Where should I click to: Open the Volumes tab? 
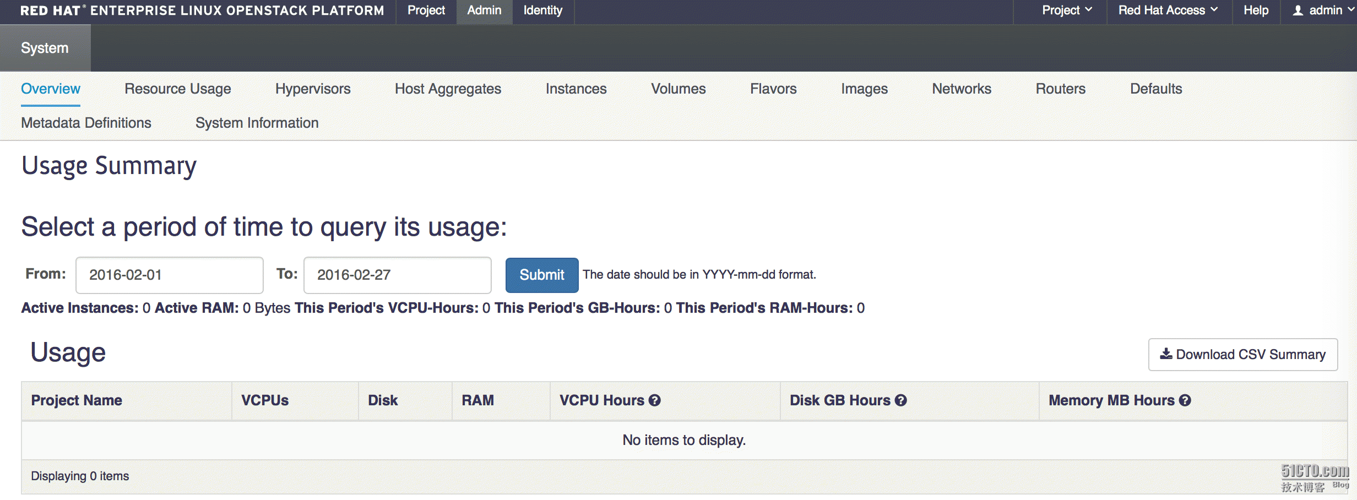point(678,89)
